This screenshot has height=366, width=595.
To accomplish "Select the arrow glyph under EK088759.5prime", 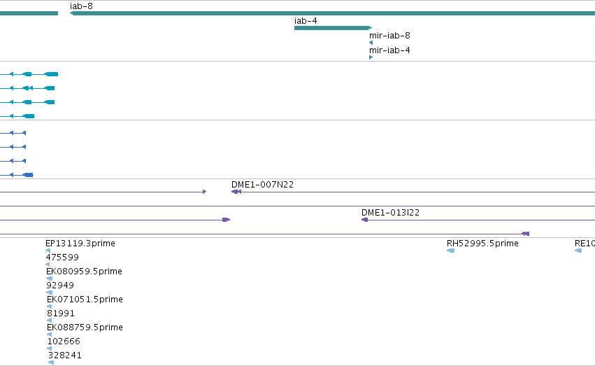I will 50,335.
